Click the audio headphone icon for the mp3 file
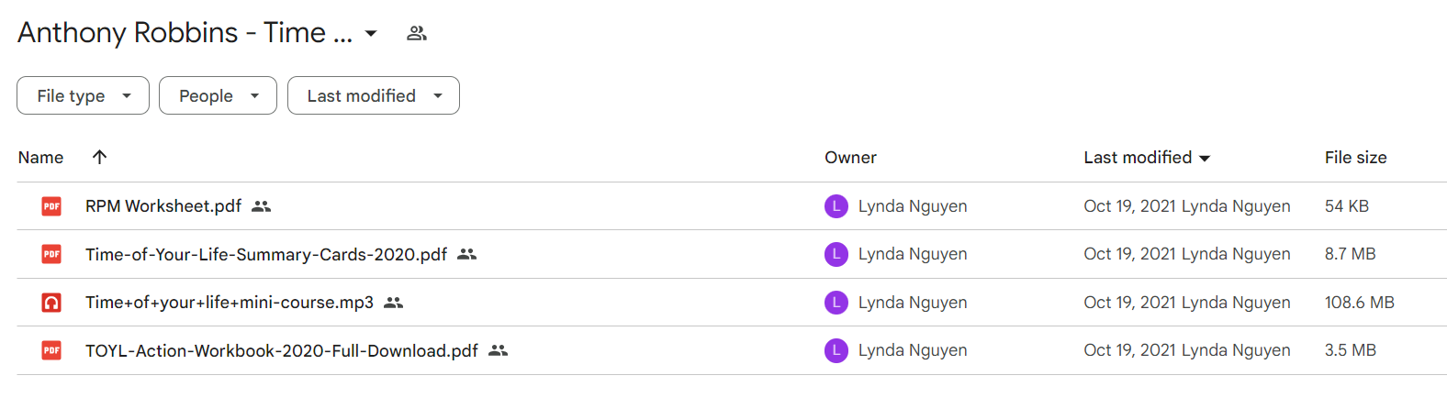1447x420 pixels. (x=51, y=303)
